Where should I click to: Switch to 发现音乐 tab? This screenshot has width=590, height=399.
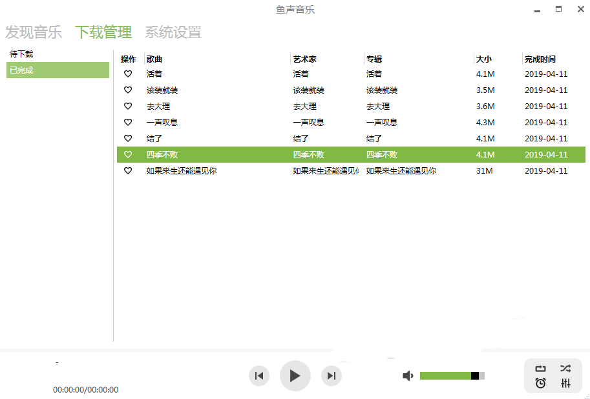point(34,32)
